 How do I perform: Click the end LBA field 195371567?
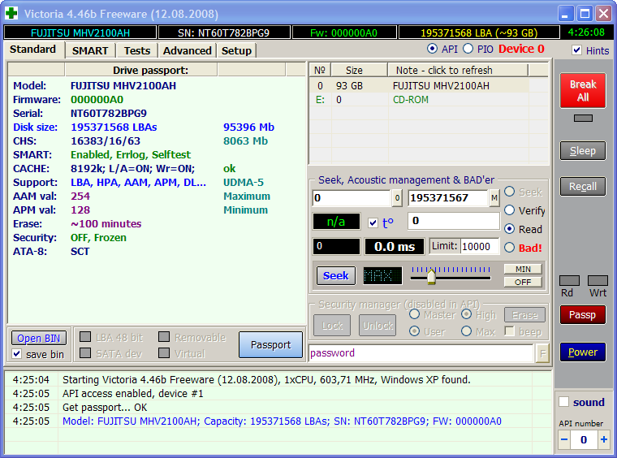[x=448, y=198]
